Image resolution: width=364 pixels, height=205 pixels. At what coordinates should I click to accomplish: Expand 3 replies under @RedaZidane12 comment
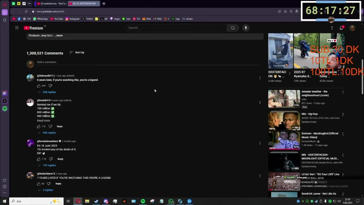[45, 190]
